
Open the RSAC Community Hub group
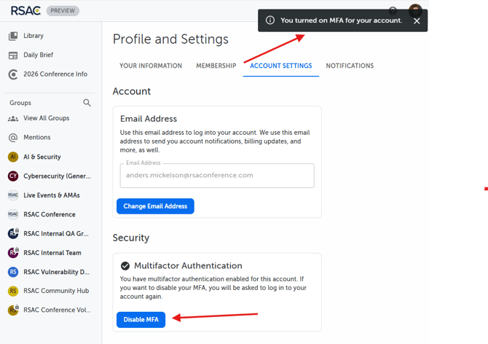pos(55,291)
